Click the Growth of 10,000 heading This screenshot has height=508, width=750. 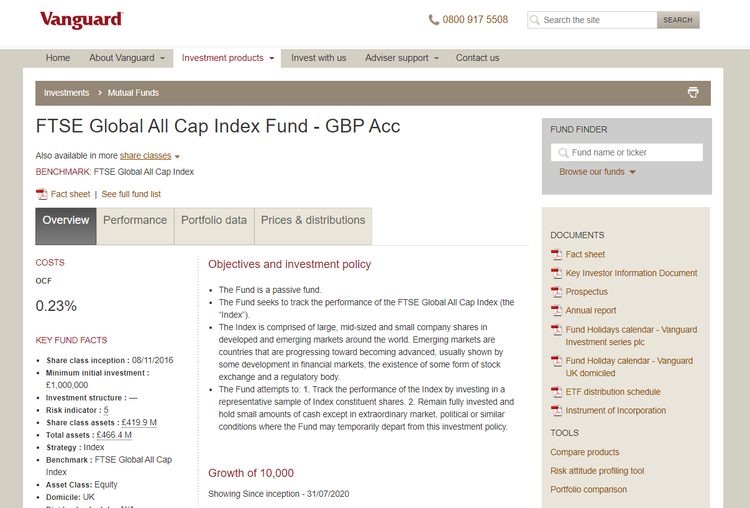tap(251, 473)
